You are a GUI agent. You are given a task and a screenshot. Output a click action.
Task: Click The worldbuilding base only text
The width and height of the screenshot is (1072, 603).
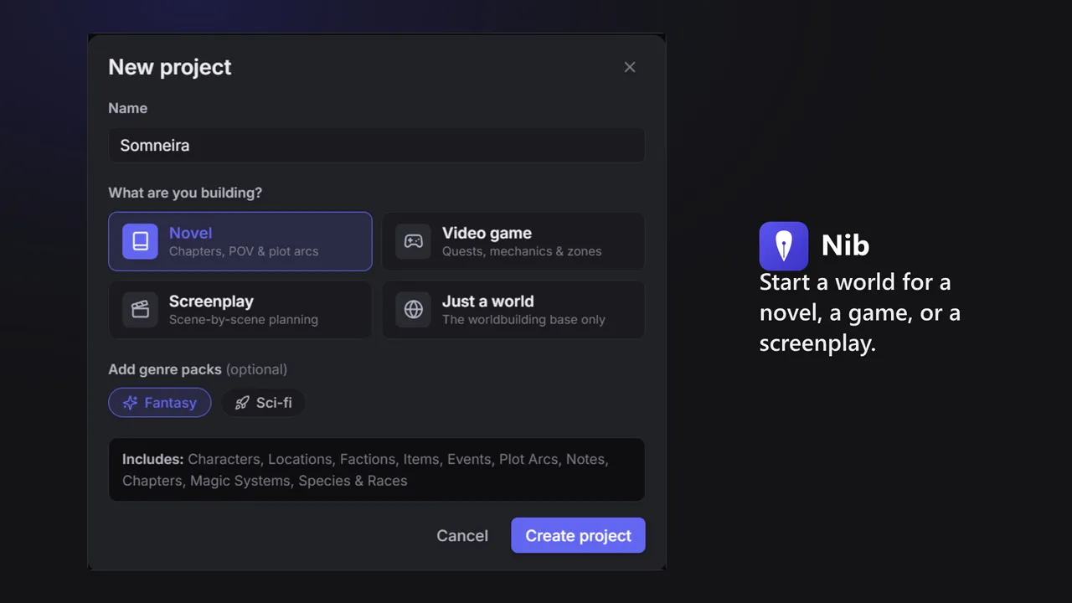pos(523,319)
